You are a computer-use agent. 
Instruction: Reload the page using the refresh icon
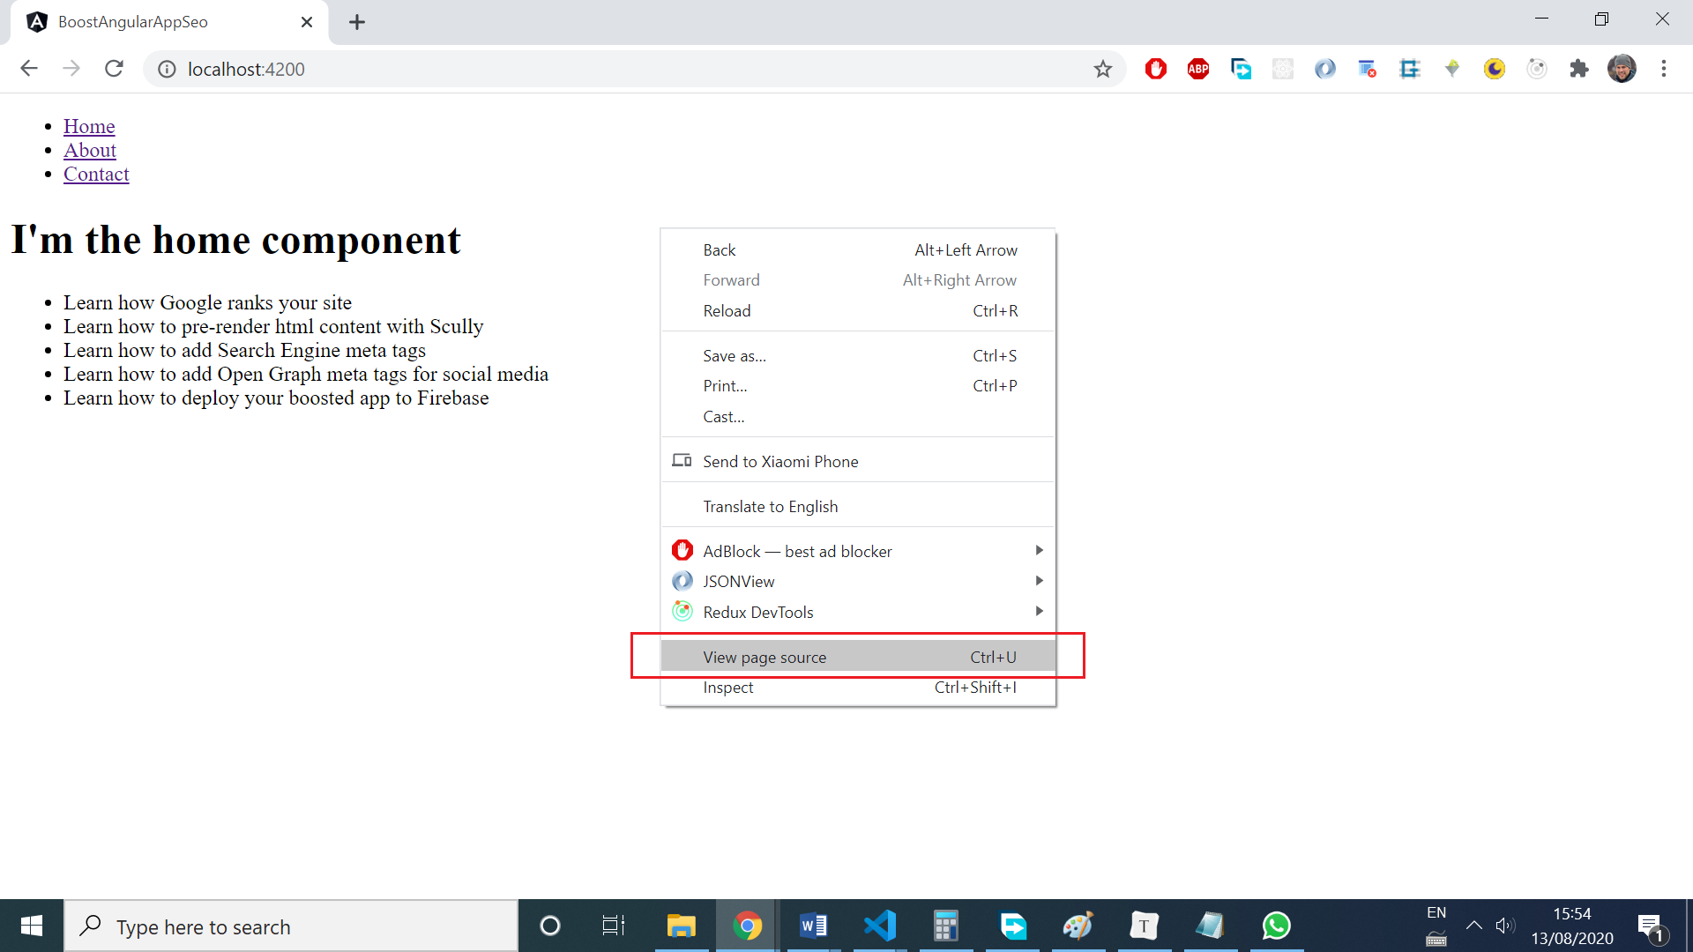[x=114, y=69]
